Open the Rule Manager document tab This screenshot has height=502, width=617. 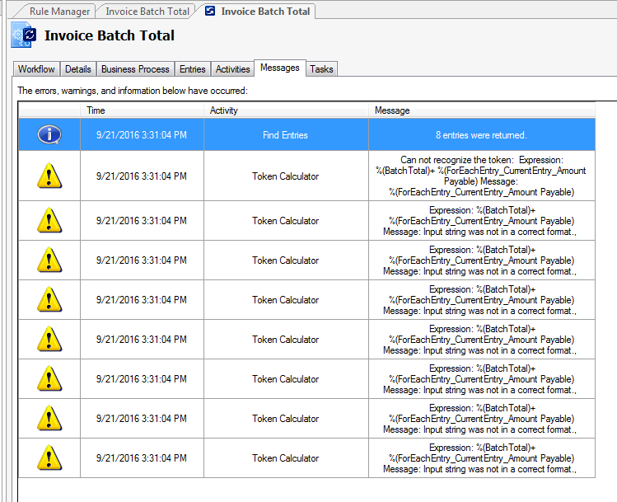tap(59, 12)
